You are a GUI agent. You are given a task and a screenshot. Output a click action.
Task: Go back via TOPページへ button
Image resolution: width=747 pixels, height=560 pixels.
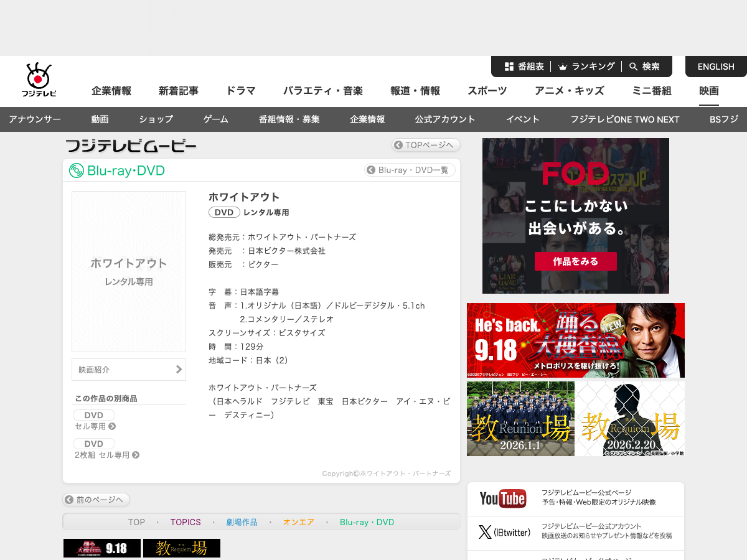click(x=426, y=145)
